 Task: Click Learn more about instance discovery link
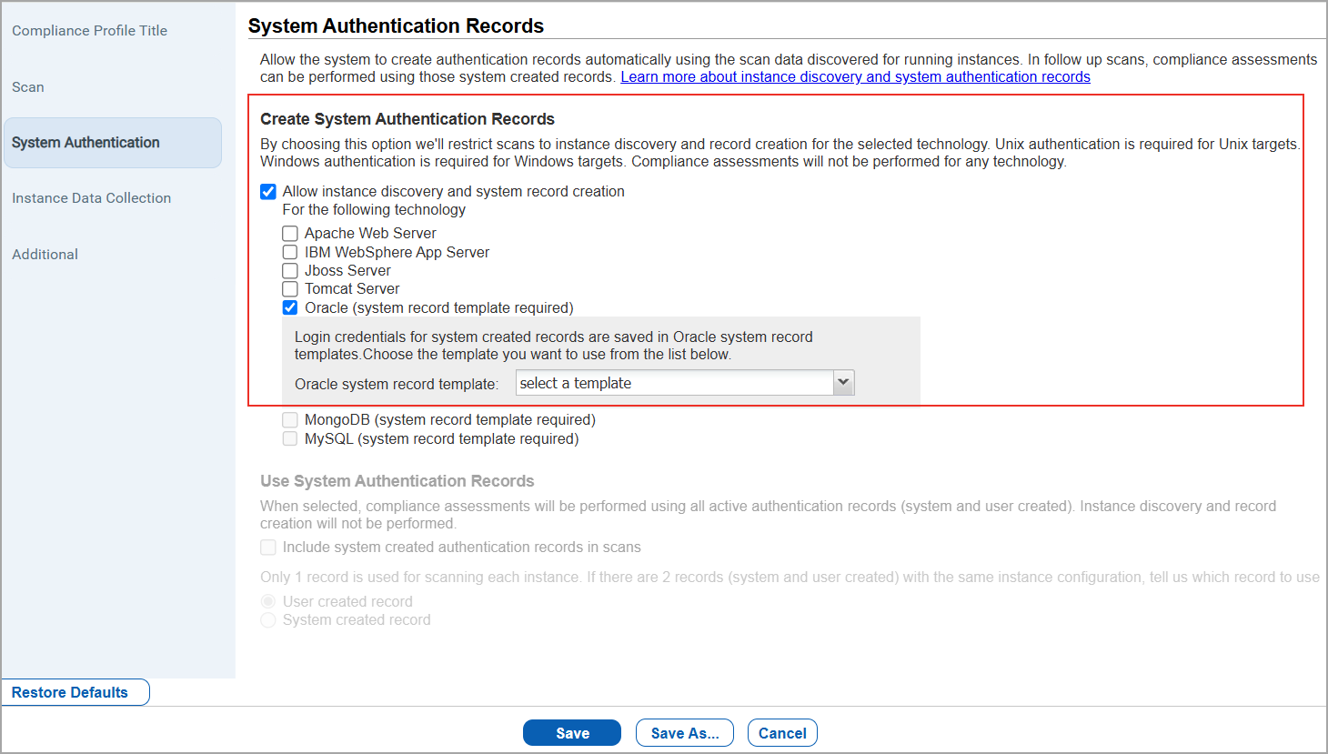tap(855, 76)
